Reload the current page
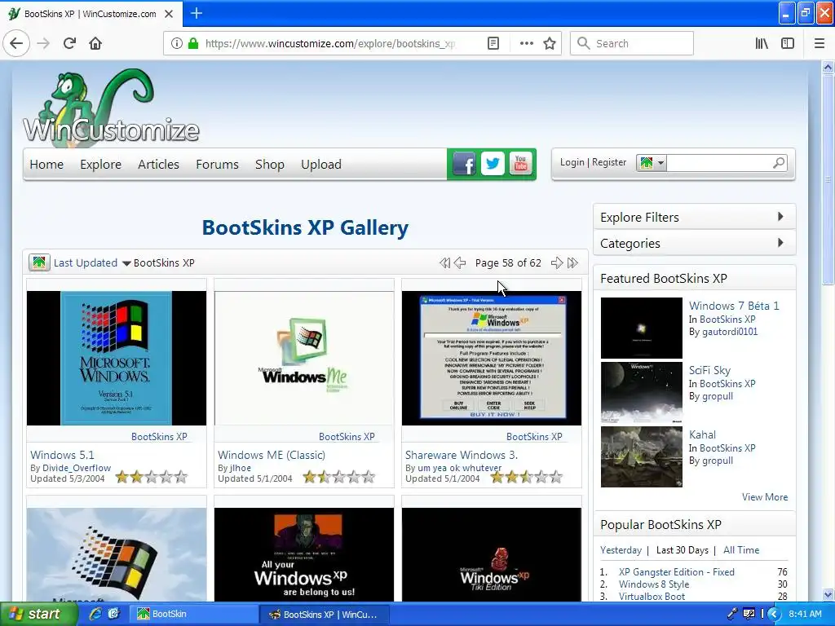835x626 pixels. [x=70, y=44]
